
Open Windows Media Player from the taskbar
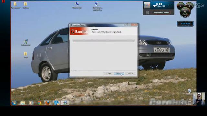(31, 103)
